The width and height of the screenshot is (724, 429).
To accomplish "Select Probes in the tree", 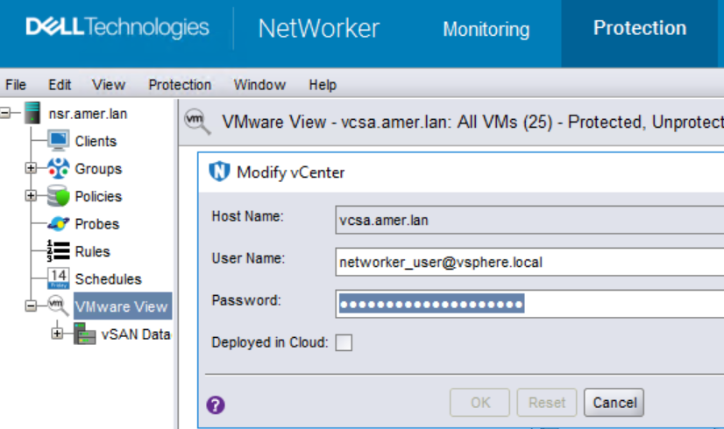I will coord(97,224).
